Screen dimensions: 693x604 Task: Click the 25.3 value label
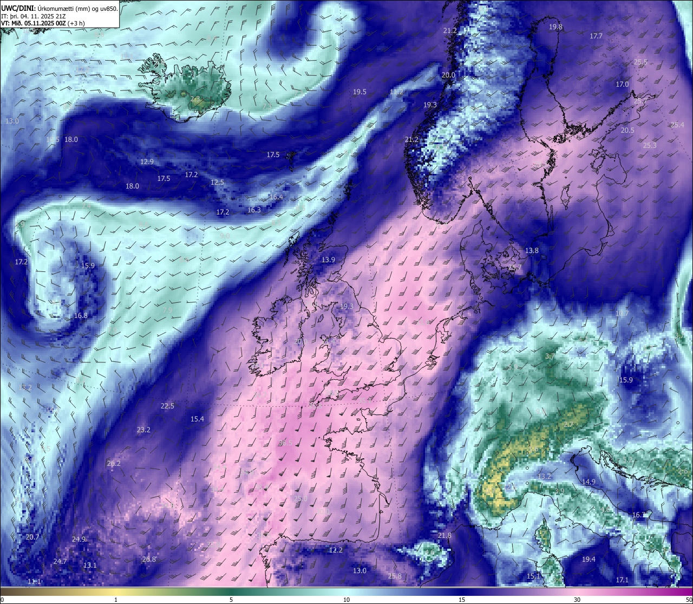(650, 145)
